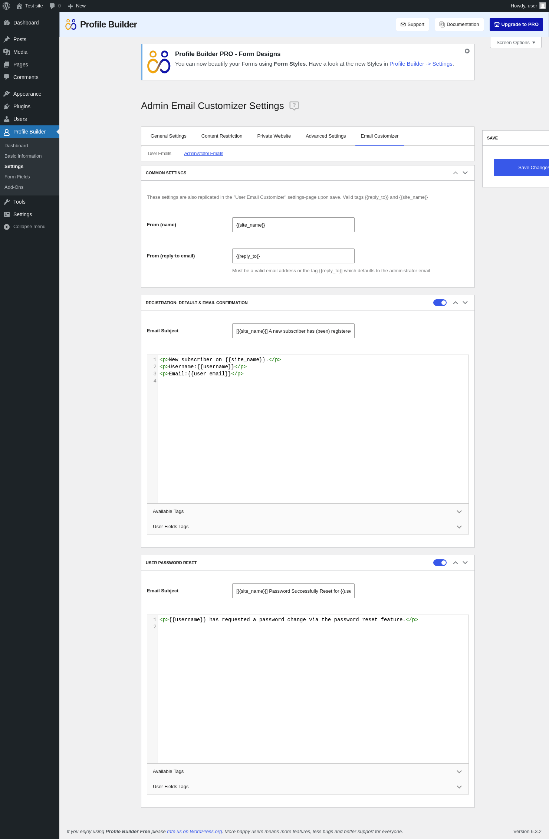Open Appearance in the admin sidebar
The image size is (549, 839).
[x=27, y=94]
